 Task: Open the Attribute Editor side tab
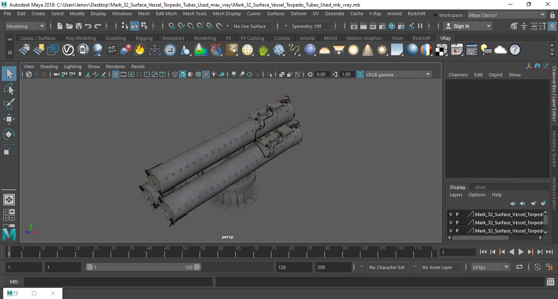coord(554,193)
